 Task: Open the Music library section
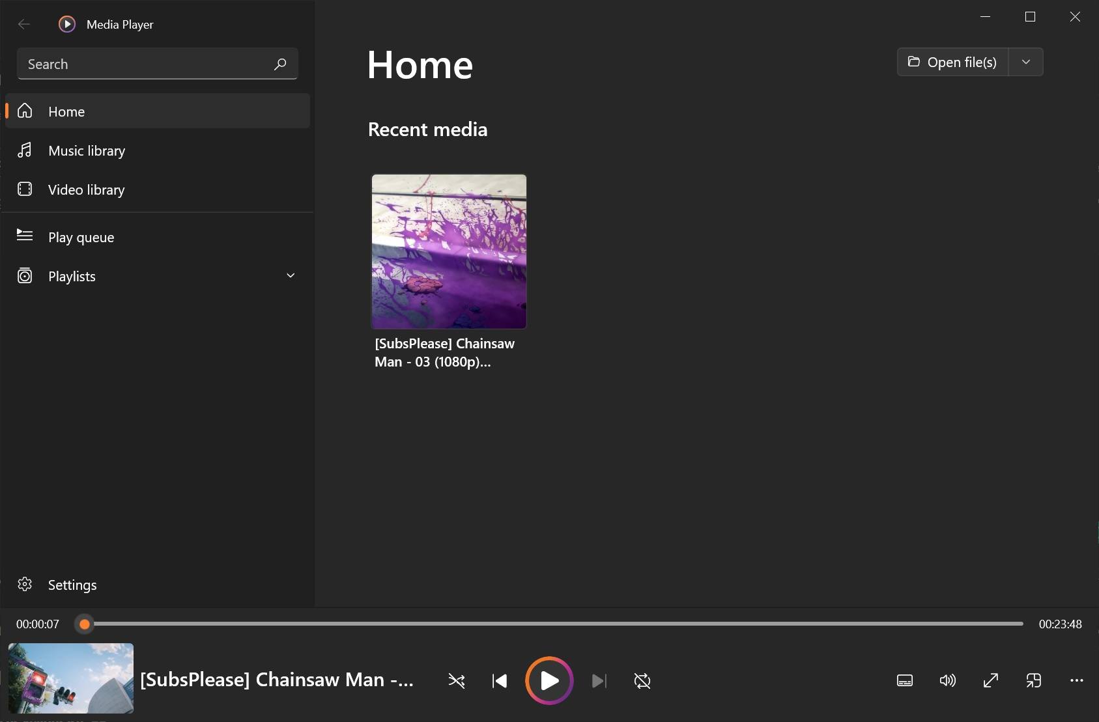click(86, 150)
